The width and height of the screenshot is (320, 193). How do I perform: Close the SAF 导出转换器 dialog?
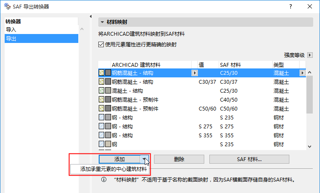click(310, 6)
